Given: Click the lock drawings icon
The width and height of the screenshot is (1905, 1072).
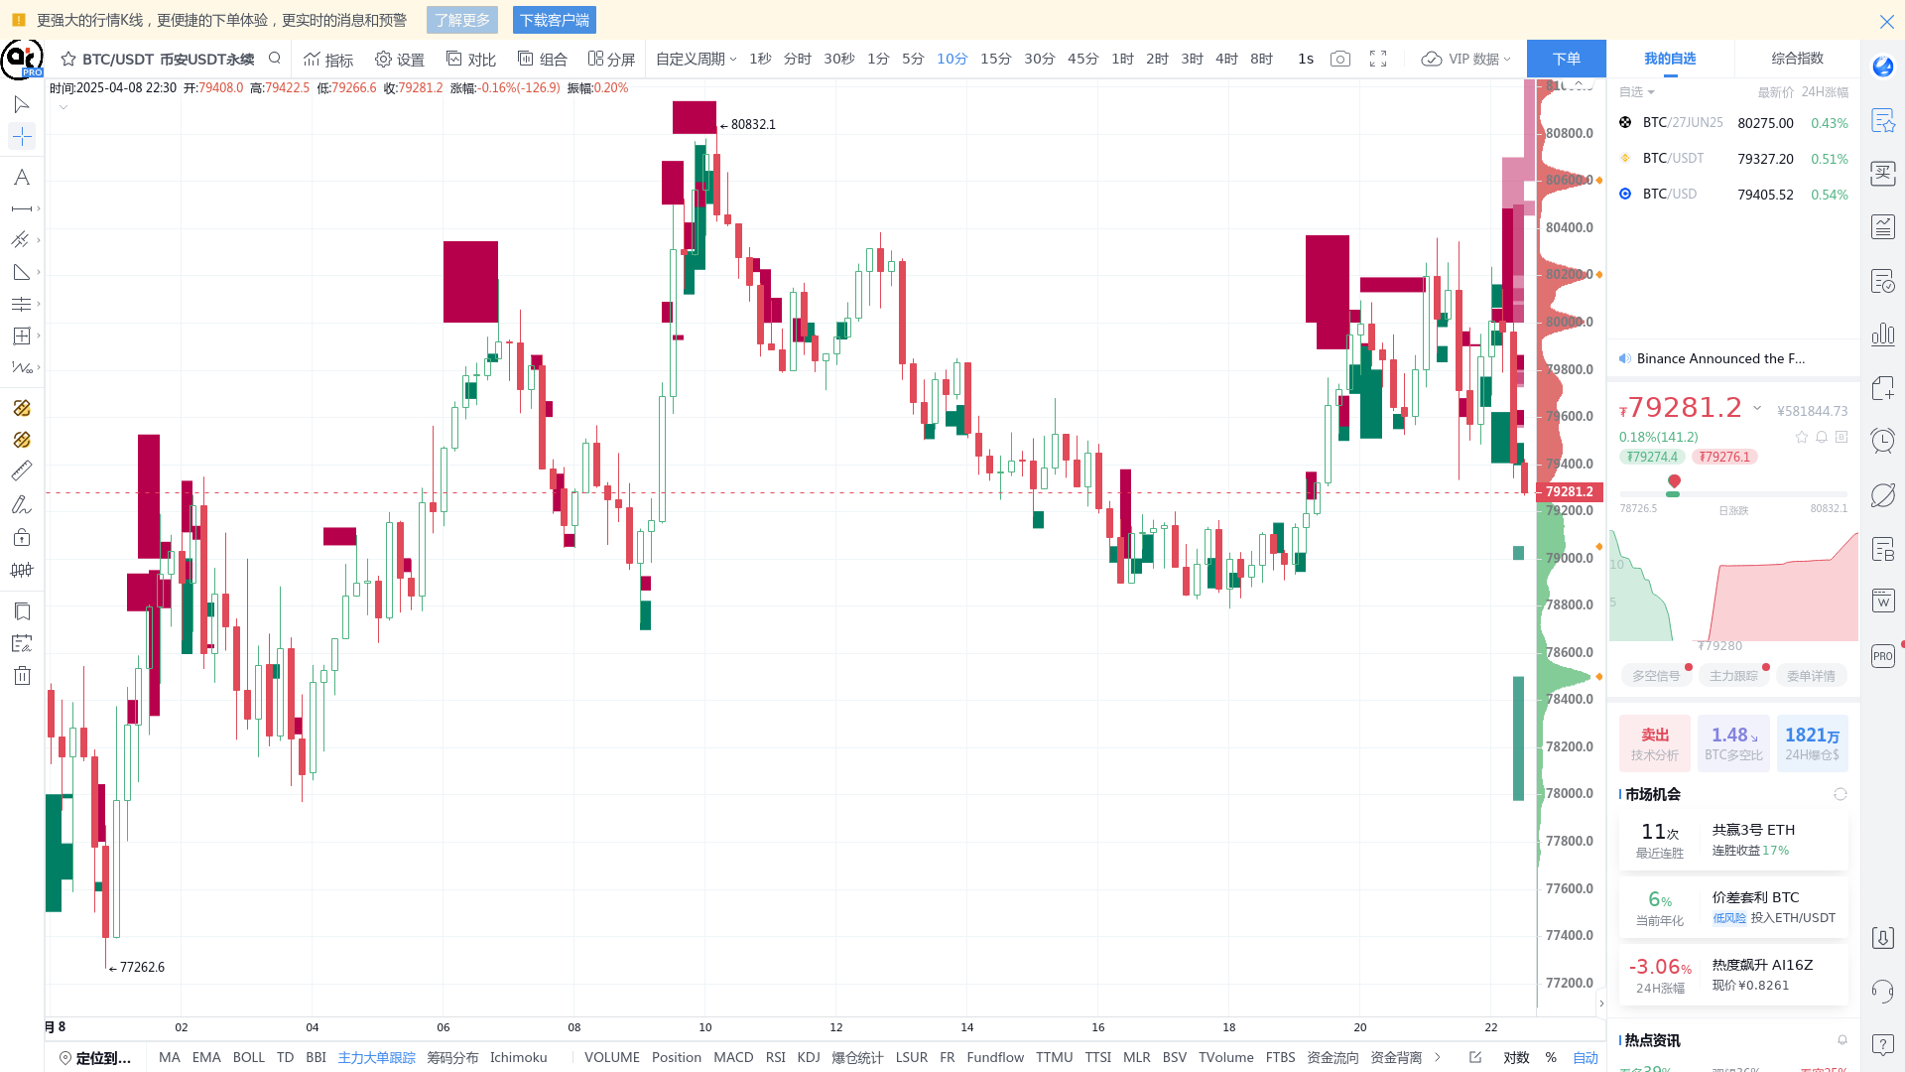Looking at the screenshot, I should pos(21,537).
